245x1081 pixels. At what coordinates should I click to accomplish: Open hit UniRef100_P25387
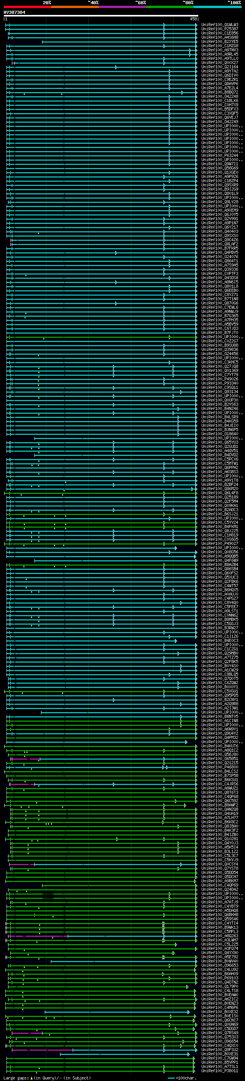point(220,29)
